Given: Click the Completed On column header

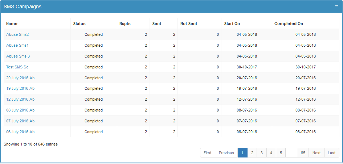Looking at the screenshot, I should (x=289, y=24).
